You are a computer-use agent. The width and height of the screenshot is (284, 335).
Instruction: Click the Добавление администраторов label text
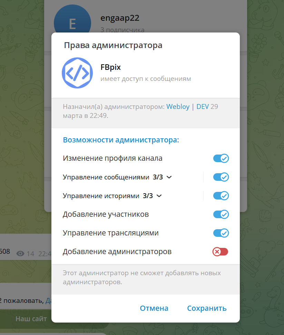tap(117, 252)
